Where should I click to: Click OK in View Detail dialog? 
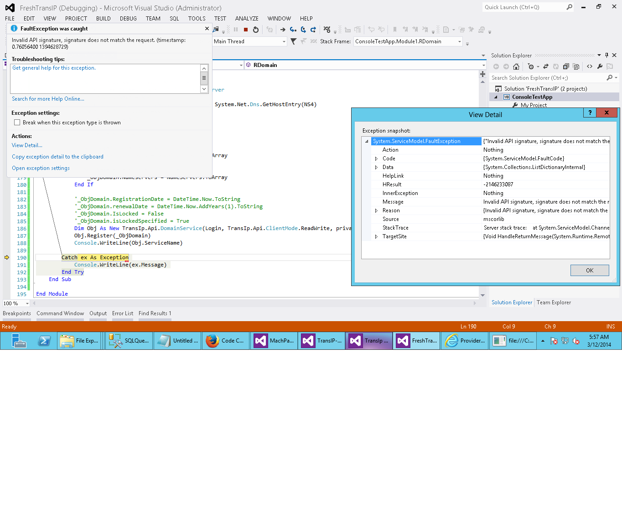coord(590,270)
